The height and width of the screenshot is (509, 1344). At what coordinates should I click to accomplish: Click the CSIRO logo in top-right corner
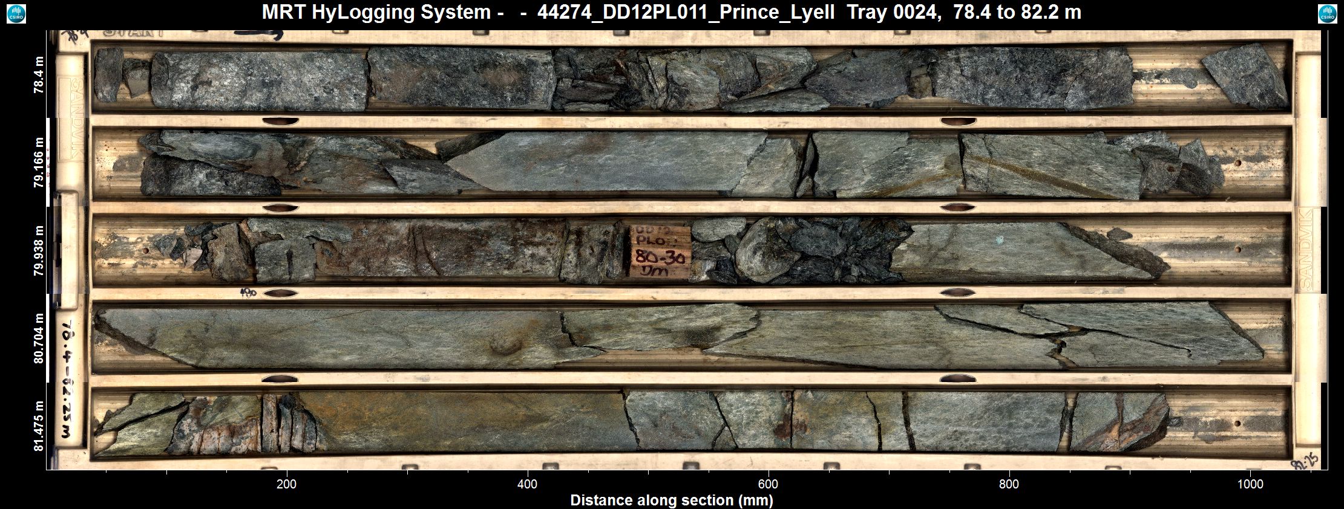coord(1327,14)
